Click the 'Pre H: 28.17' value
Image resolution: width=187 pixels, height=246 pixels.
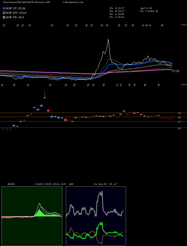point(117,11)
